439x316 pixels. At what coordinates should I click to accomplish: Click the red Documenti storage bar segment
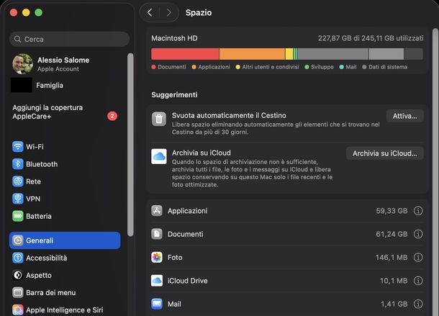coord(185,54)
